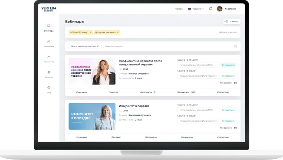Screen dimensions: 283x160
Task: Expand the Русский language dropdown
Action: [x=196, y=9]
